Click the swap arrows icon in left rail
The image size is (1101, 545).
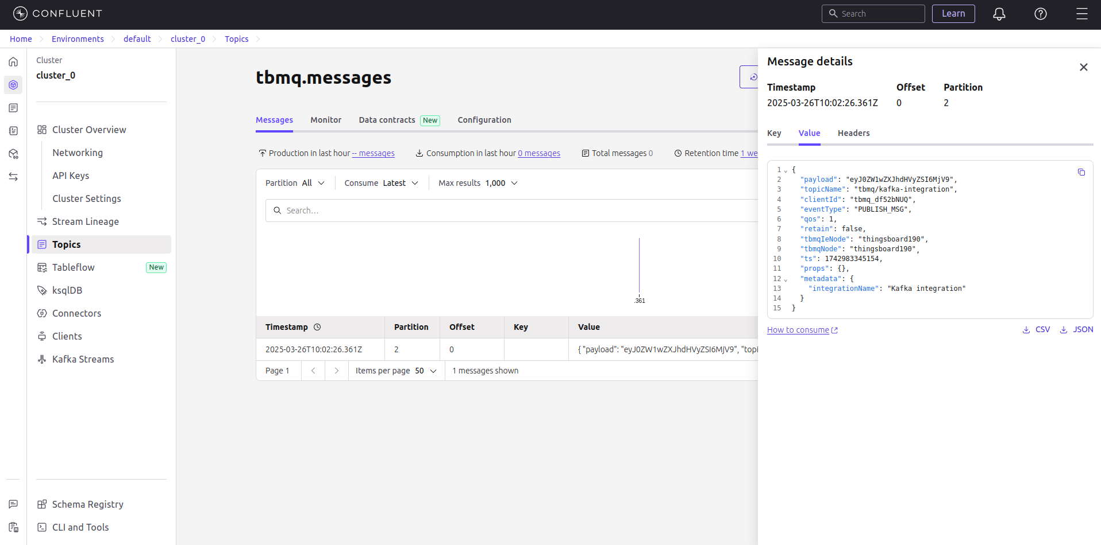(x=13, y=177)
